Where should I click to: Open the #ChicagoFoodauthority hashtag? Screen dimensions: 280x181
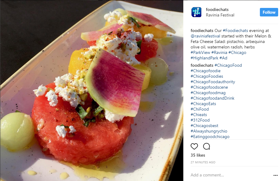pos(213,82)
